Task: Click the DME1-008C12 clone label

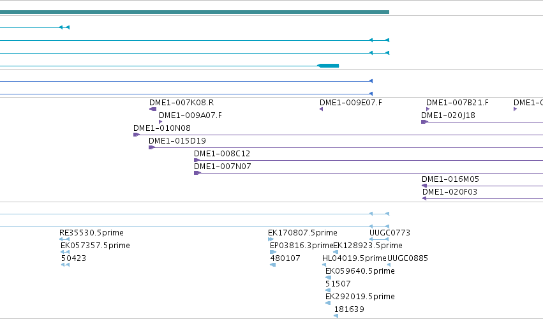Action: (x=222, y=154)
